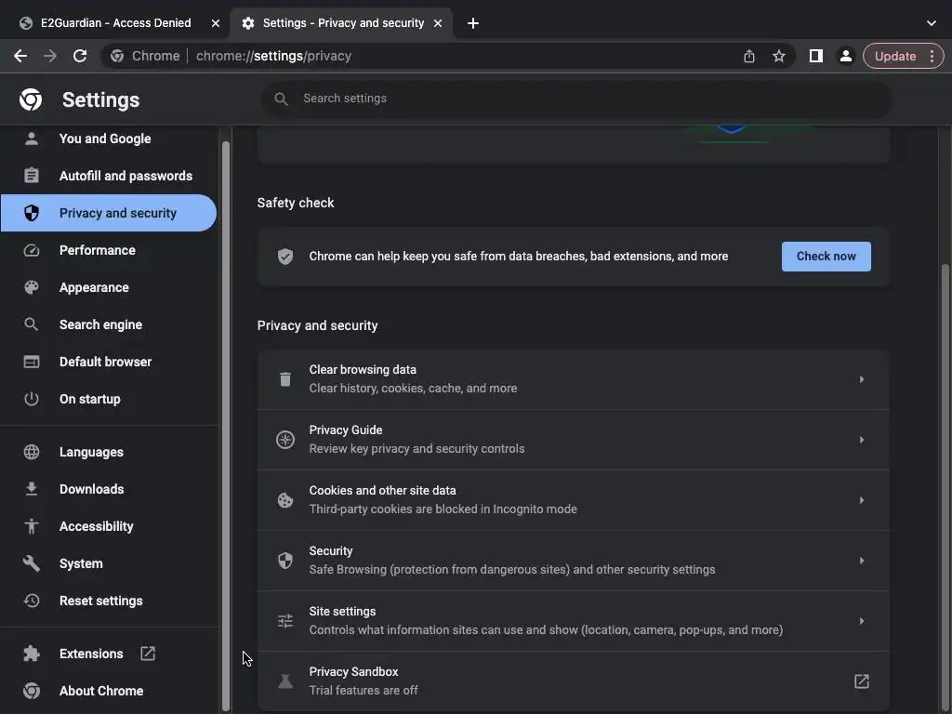Click the Search settings input field
Image resolution: width=952 pixels, height=714 pixels.
click(576, 99)
